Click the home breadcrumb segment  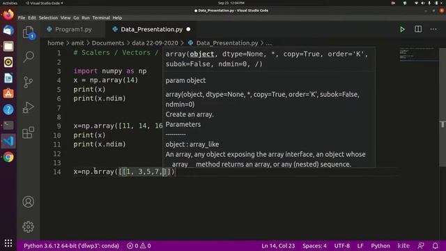coord(56,43)
